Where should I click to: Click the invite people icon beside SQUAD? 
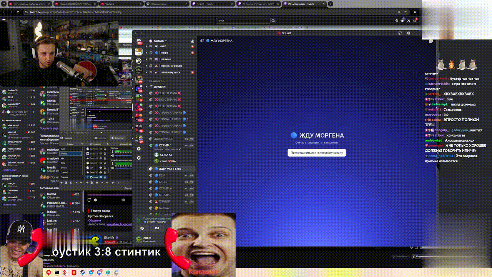point(192,41)
